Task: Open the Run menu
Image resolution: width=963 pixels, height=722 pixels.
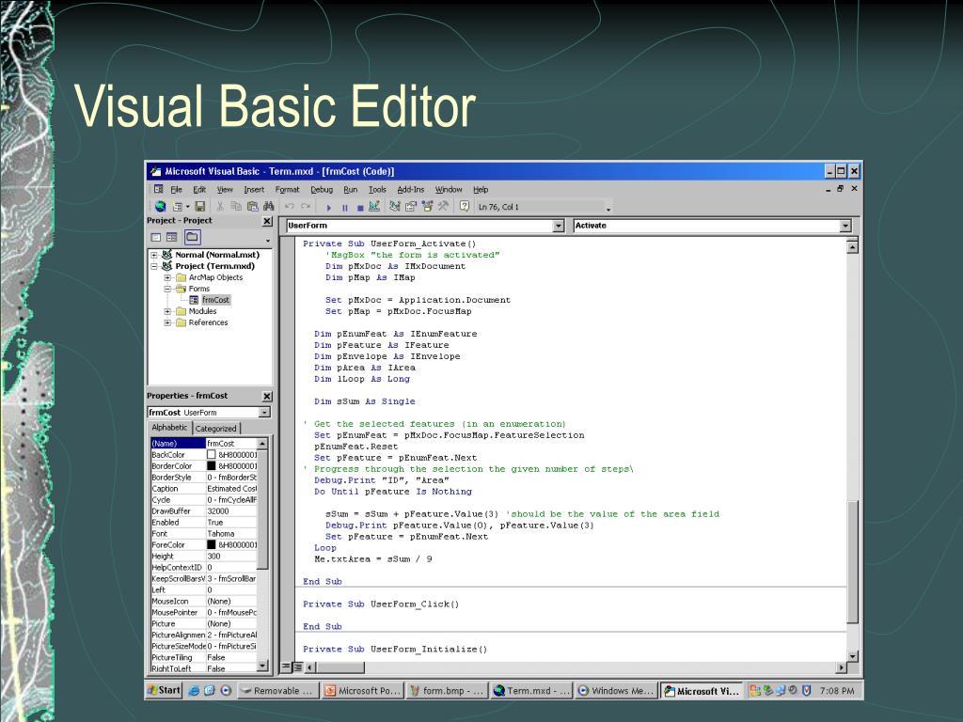Action: point(350,190)
